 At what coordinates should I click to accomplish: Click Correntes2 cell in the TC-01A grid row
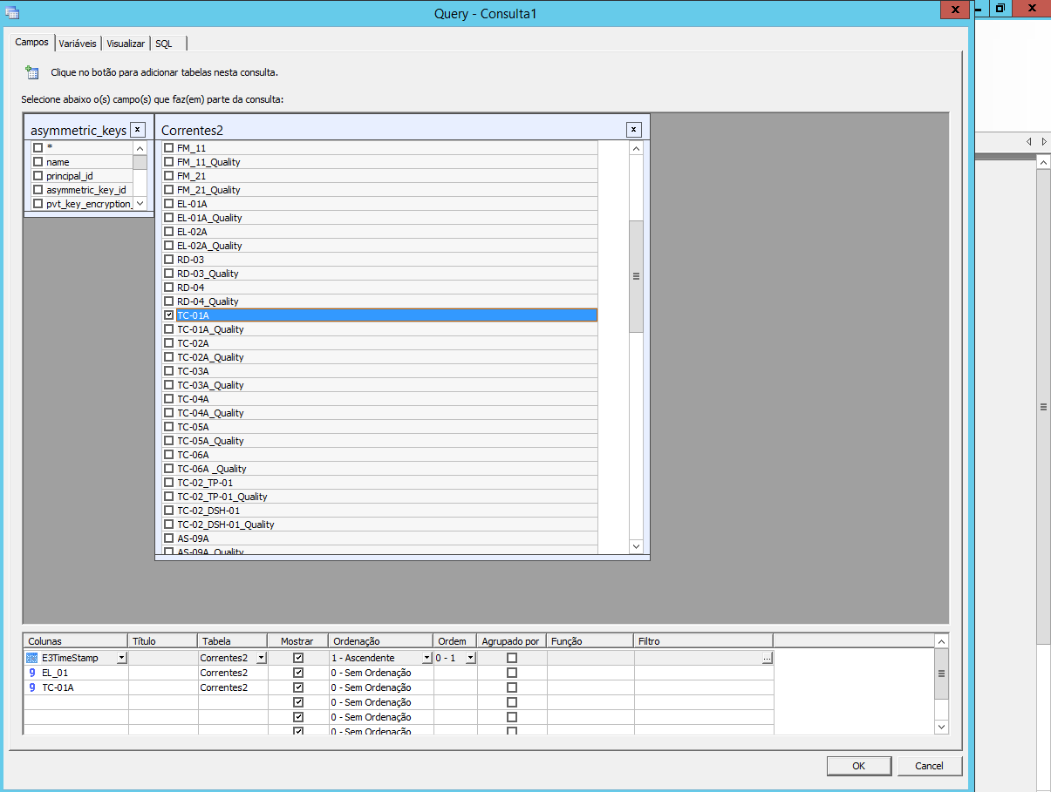233,687
